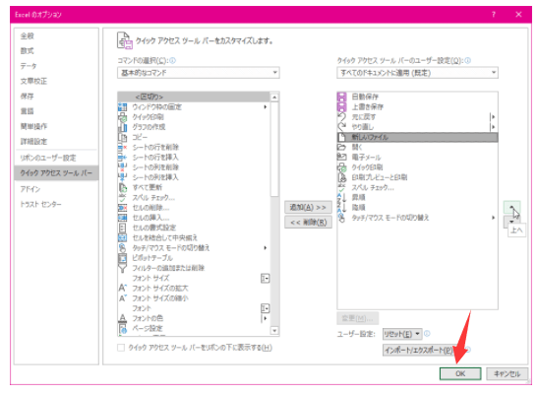
Task: Select 新しいファイル row in toolbar list
Action: coord(418,137)
